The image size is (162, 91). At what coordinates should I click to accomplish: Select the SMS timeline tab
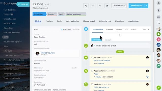coord(126,30)
